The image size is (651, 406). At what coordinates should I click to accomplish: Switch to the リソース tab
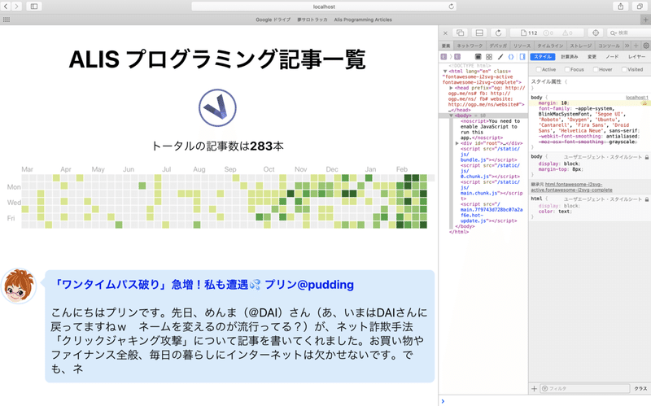tap(522, 46)
